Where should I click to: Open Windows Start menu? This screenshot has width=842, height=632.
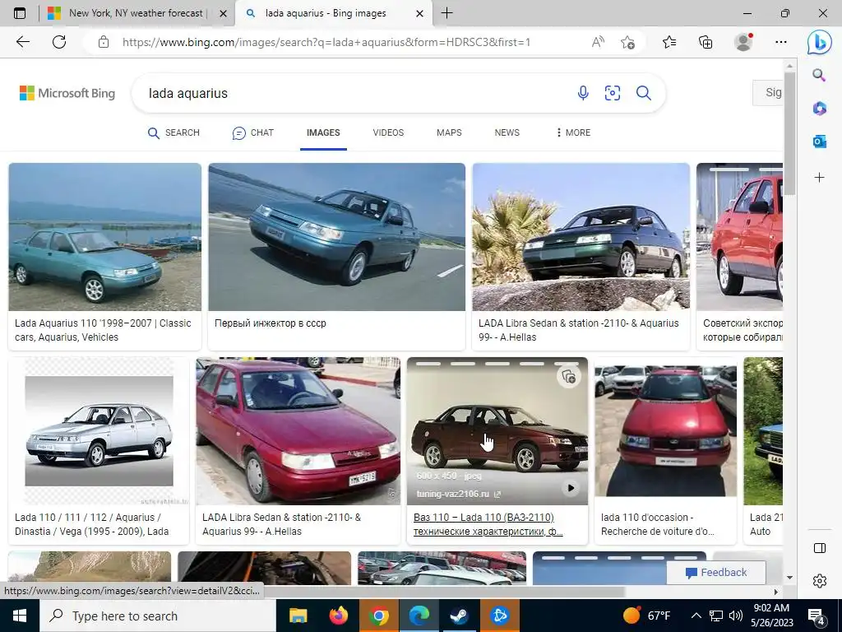click(x=20, y=616)
